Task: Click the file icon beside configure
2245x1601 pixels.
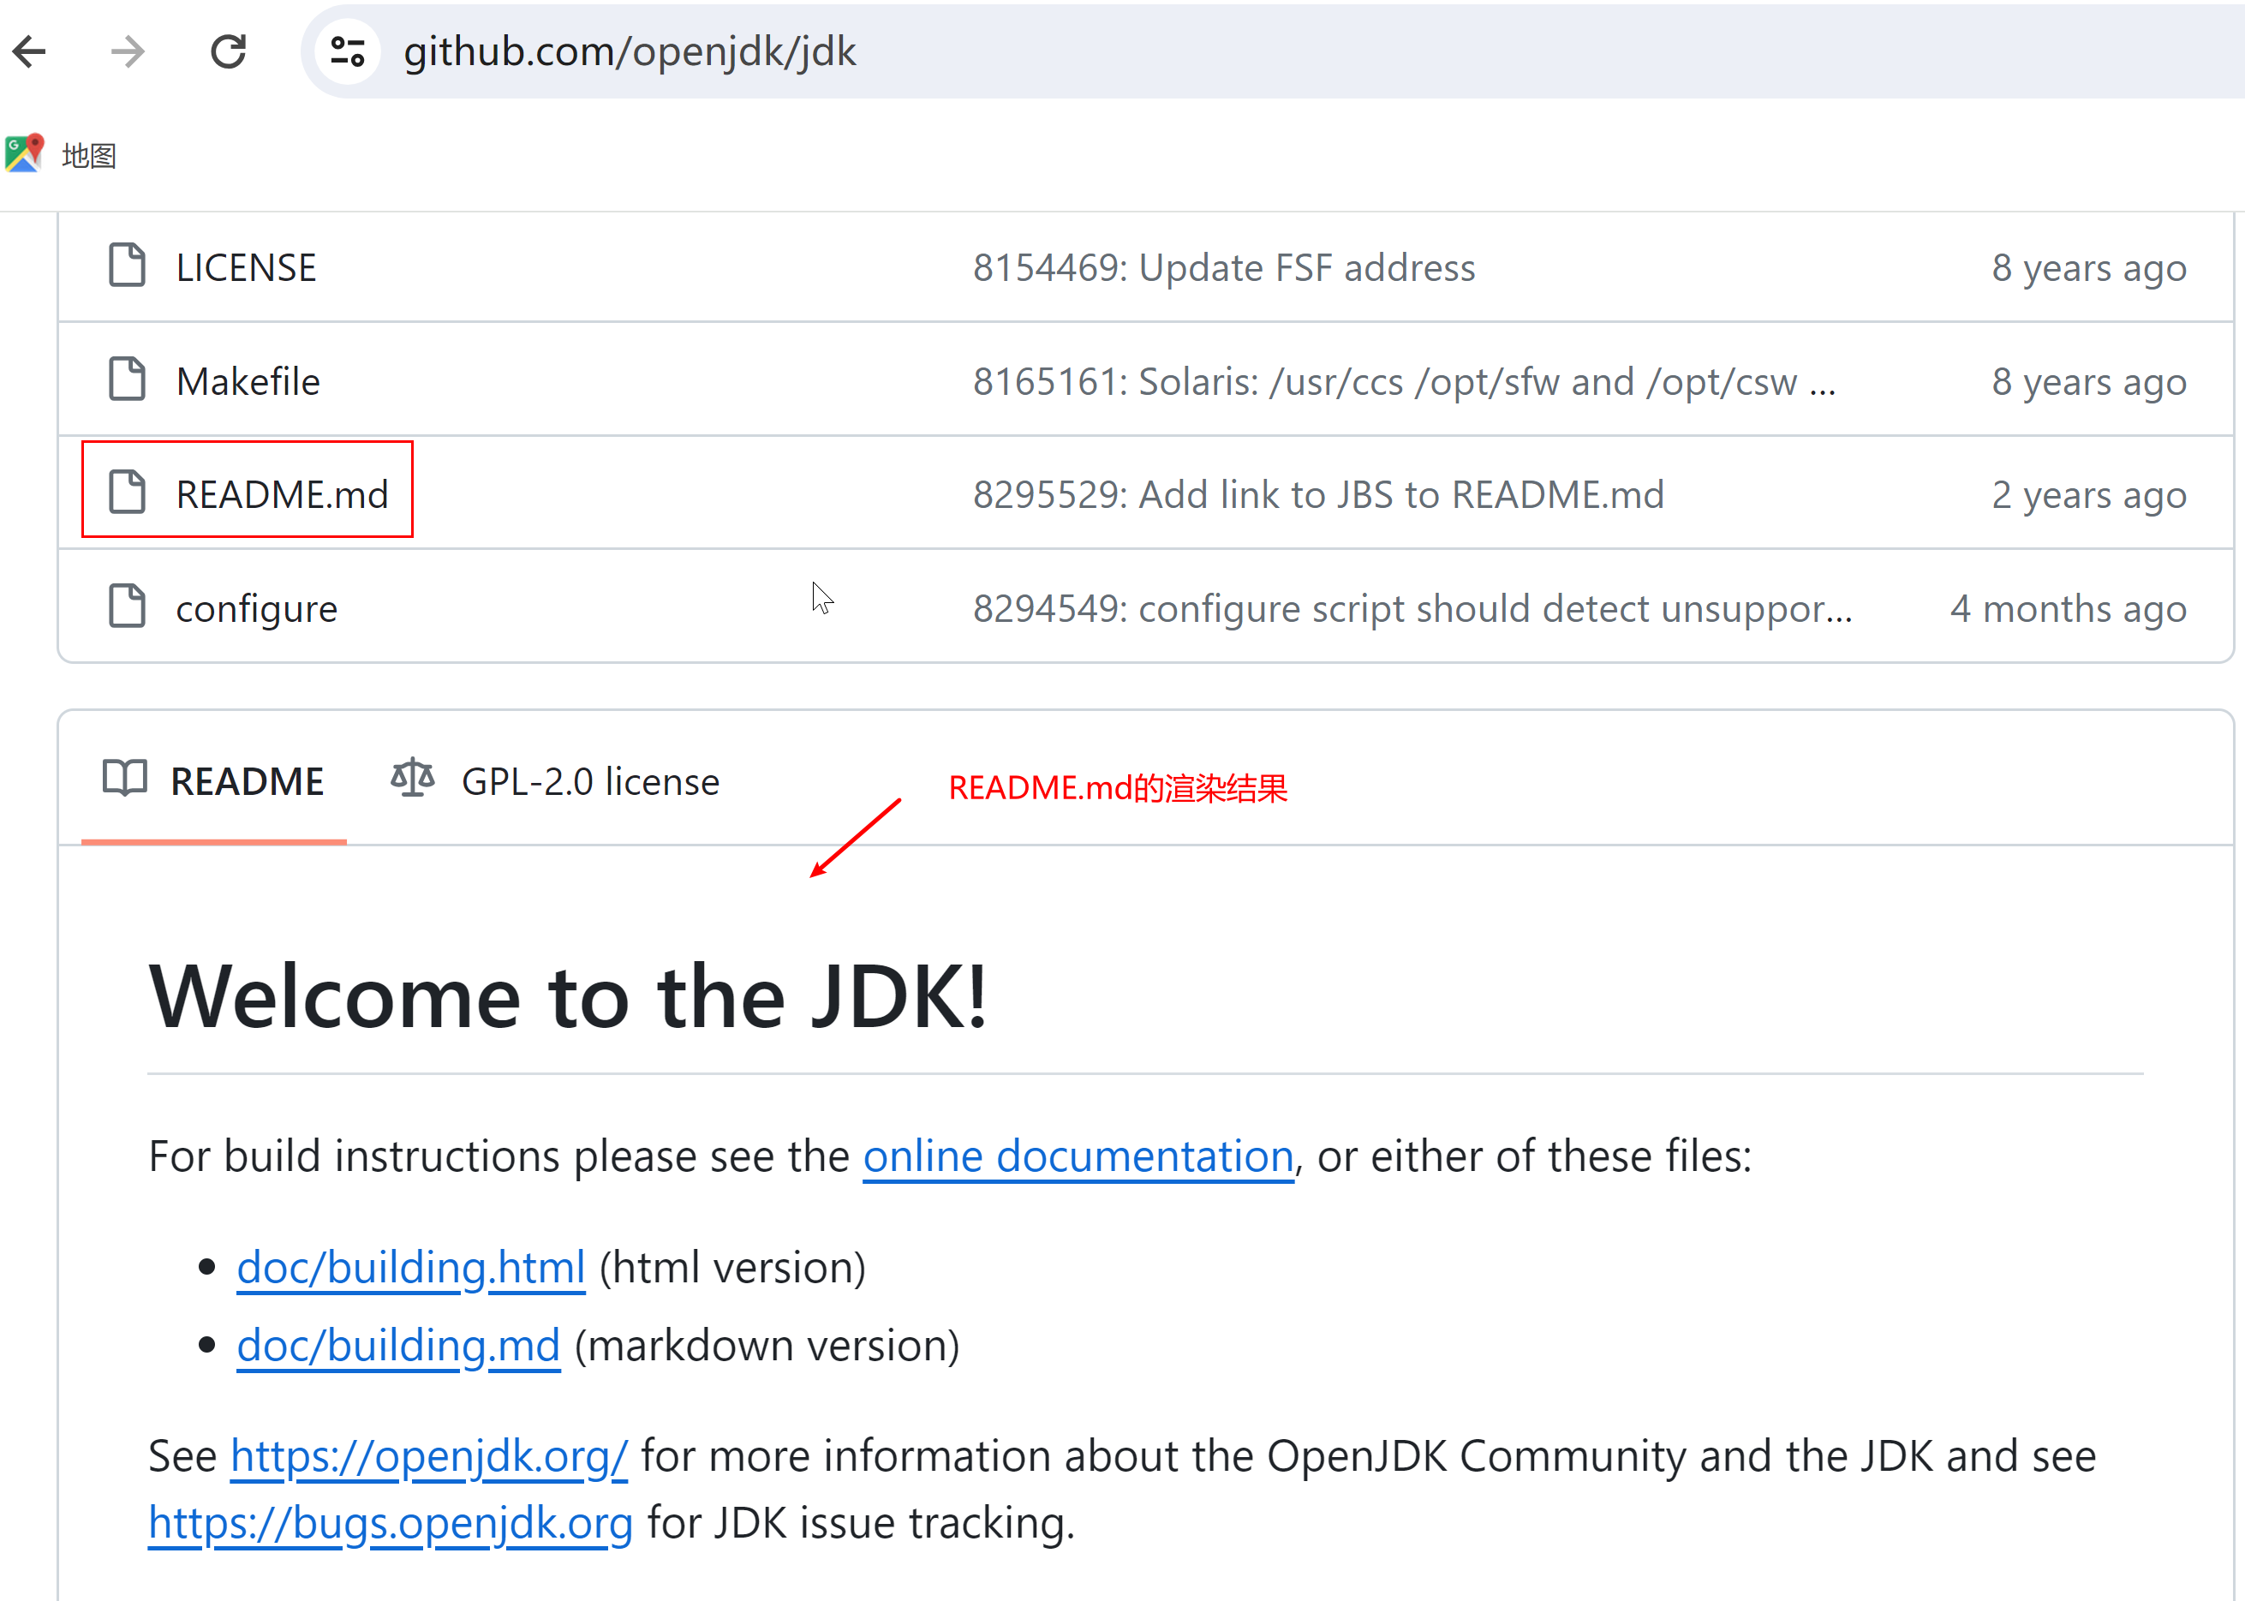Action: tap(127, 607)
